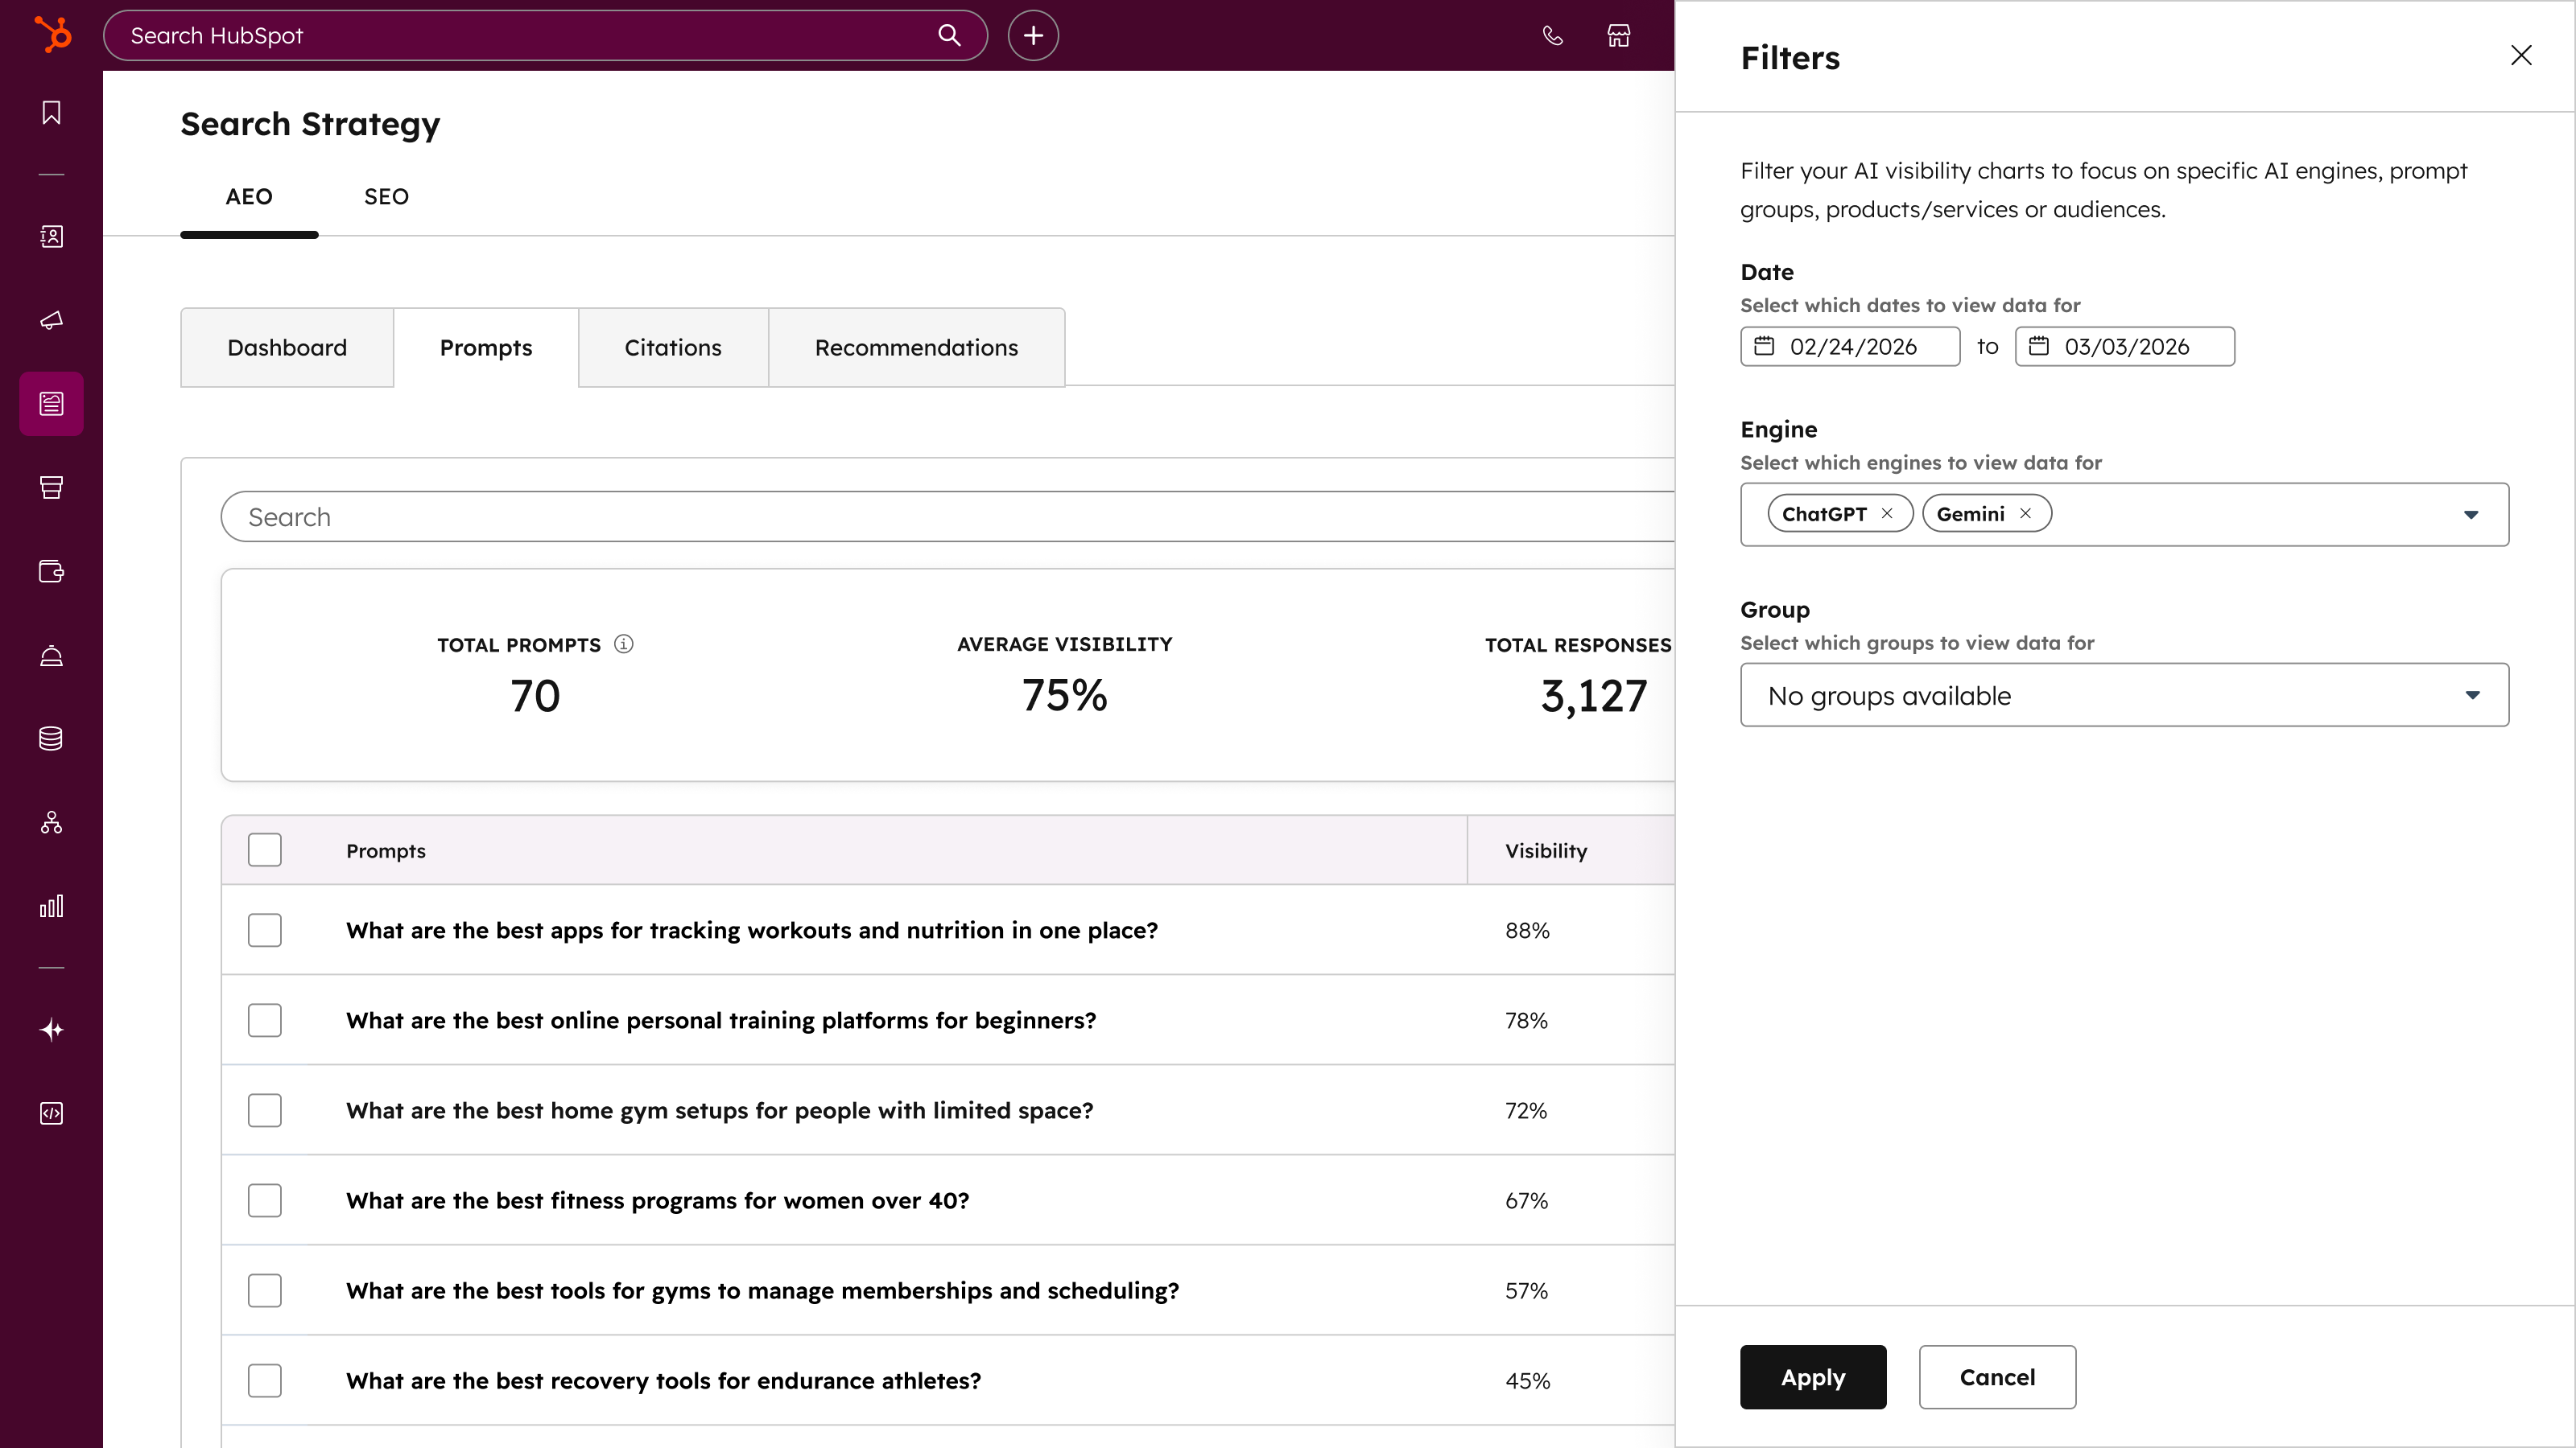Open the CRM contacts icon in sidebar
The height and width of the screenshot is (1448, 2576).
tap(51, 237)
